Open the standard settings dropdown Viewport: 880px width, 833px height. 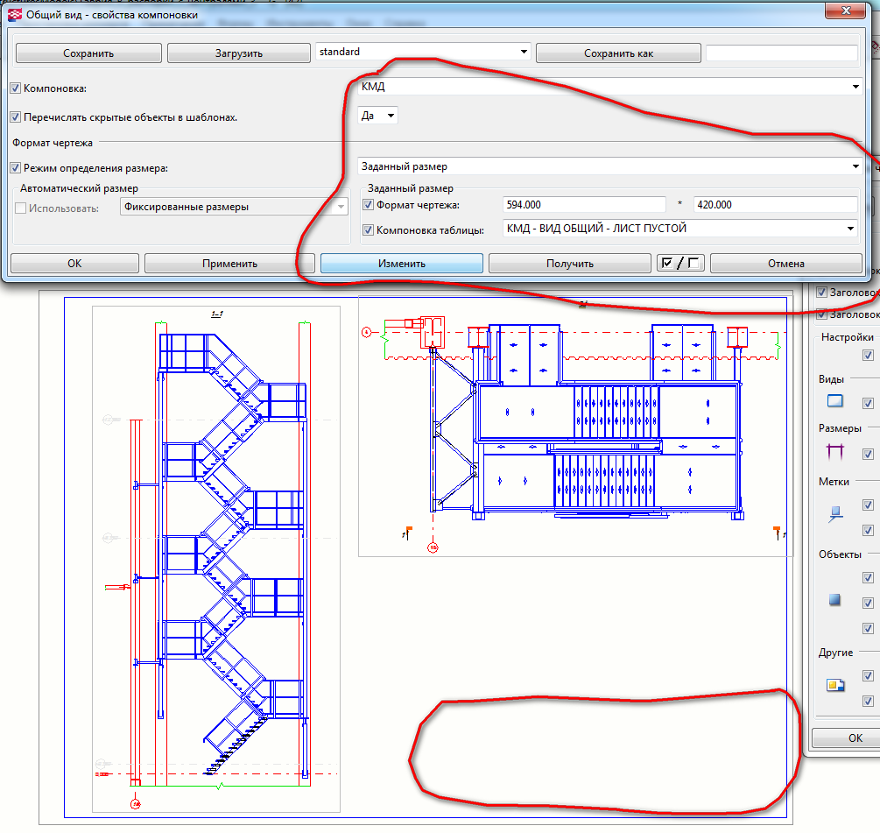tap(524, 53)
